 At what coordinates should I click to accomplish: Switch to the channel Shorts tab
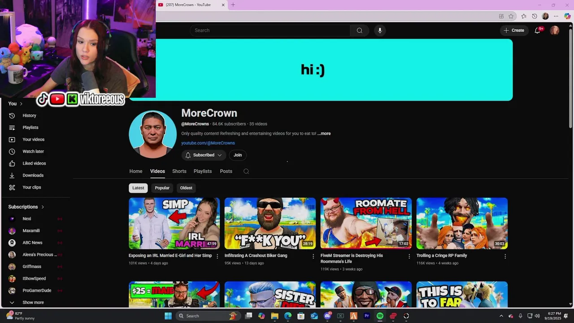click(x=179, y=171)
